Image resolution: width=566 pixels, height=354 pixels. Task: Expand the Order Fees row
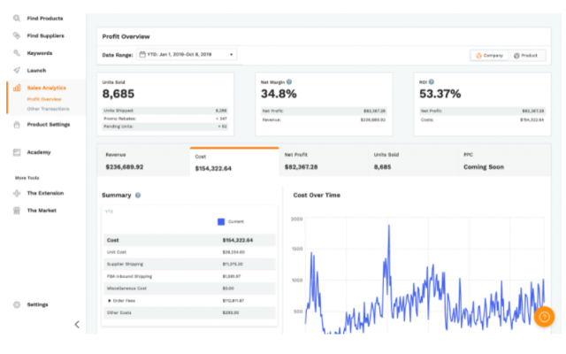pos(110,301)
